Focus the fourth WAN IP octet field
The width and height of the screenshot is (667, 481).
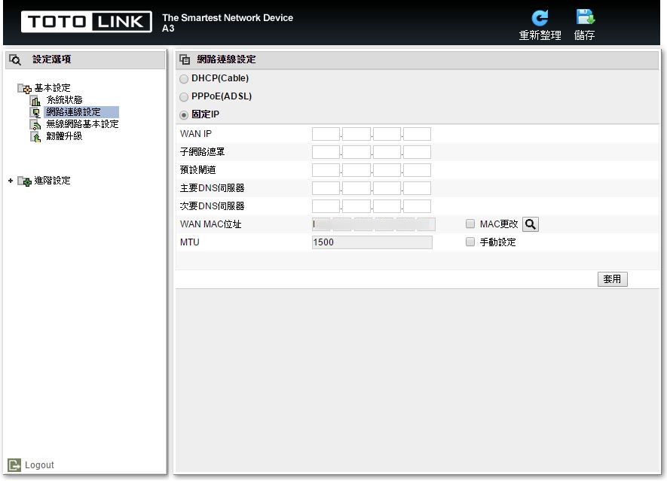(x=417, y=134)
